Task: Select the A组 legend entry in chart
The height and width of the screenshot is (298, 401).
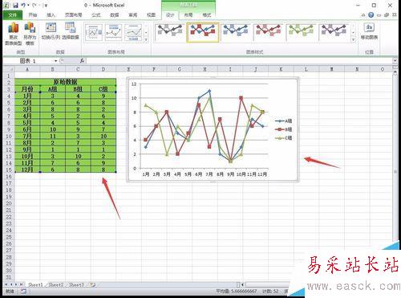Action: [284, 121]
